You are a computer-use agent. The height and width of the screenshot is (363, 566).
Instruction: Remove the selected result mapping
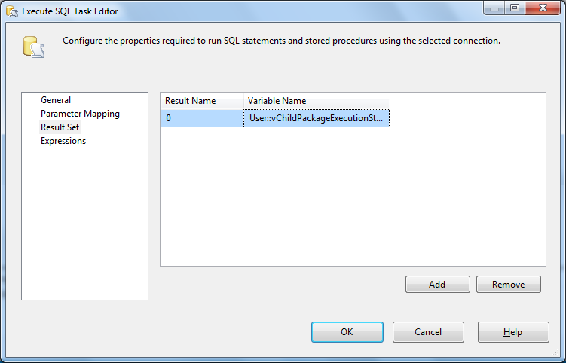pos(509,285)
